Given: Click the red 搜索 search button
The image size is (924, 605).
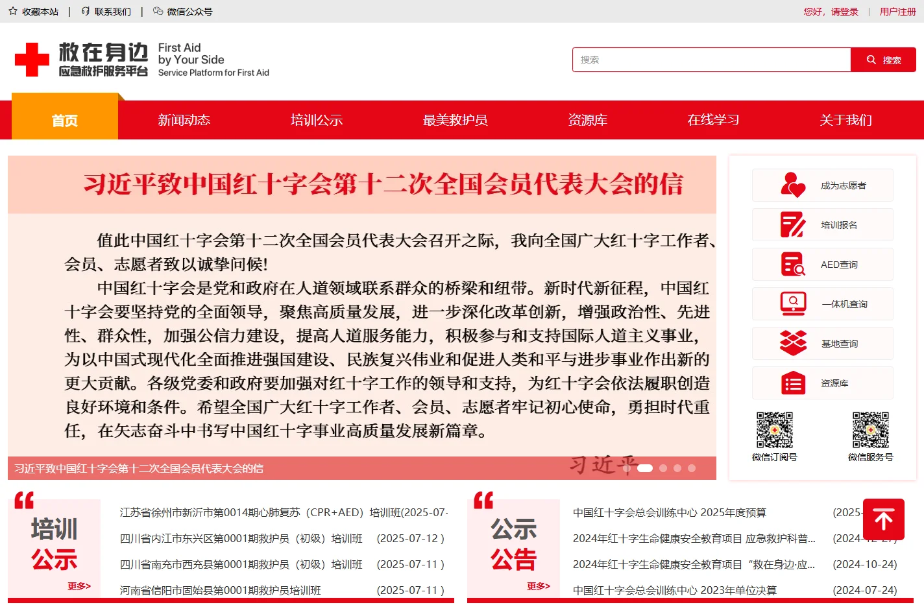Looking at the screenshot, I should (884, 60).
